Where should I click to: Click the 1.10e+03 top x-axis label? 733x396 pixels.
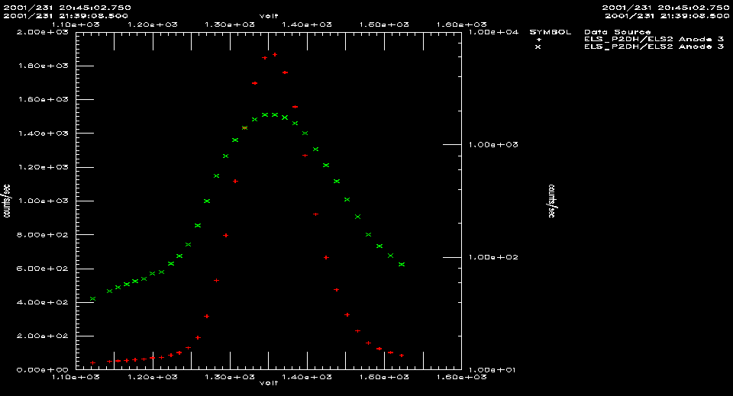76,24
